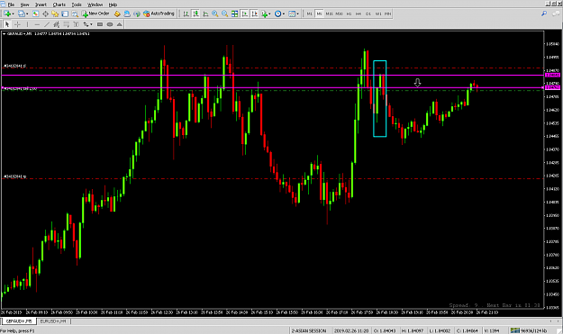Open the Tools menu
563x334 pixels.
[x=77, y=5]
